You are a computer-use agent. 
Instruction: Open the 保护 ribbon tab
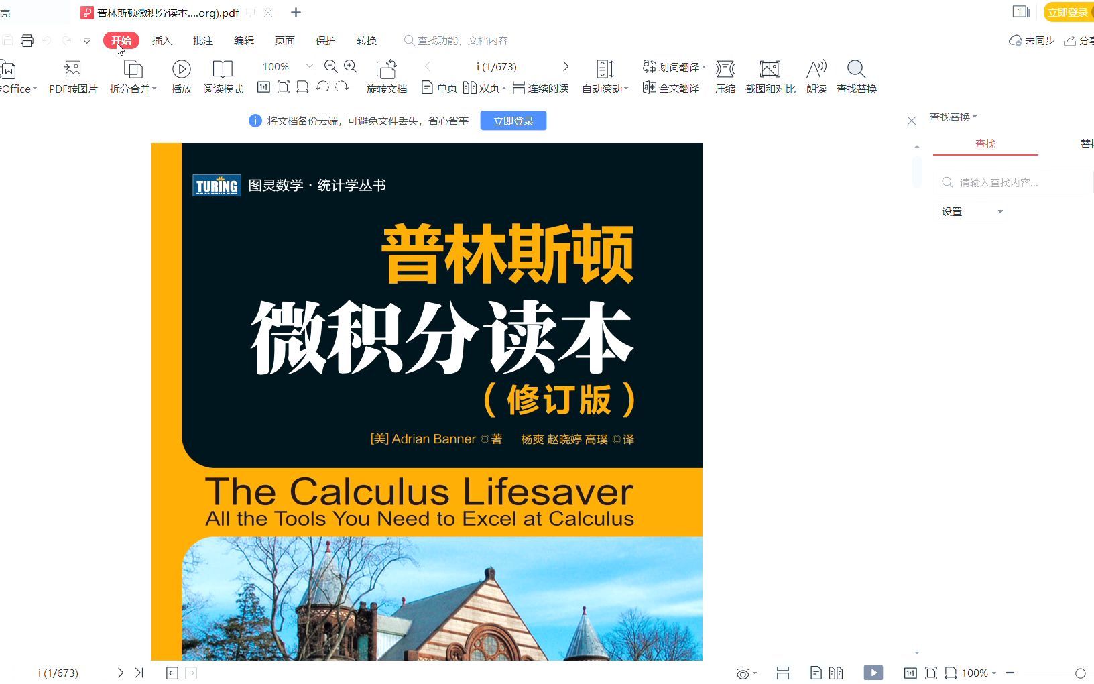326,41
